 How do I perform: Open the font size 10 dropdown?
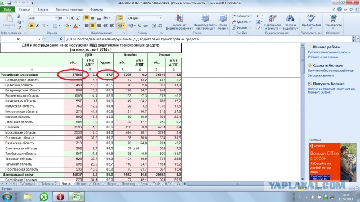pyautogui.click(x=67, y=18)
